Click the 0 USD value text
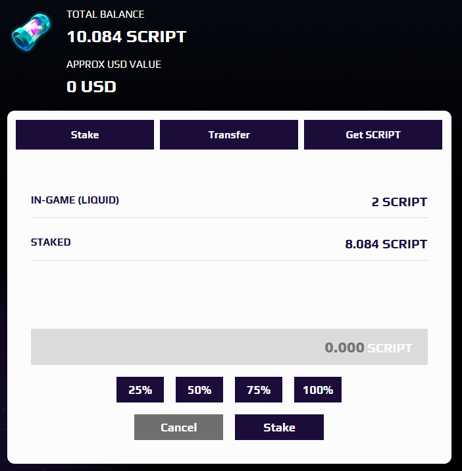This screenshot has height=471, width=462. click(91, 86)
